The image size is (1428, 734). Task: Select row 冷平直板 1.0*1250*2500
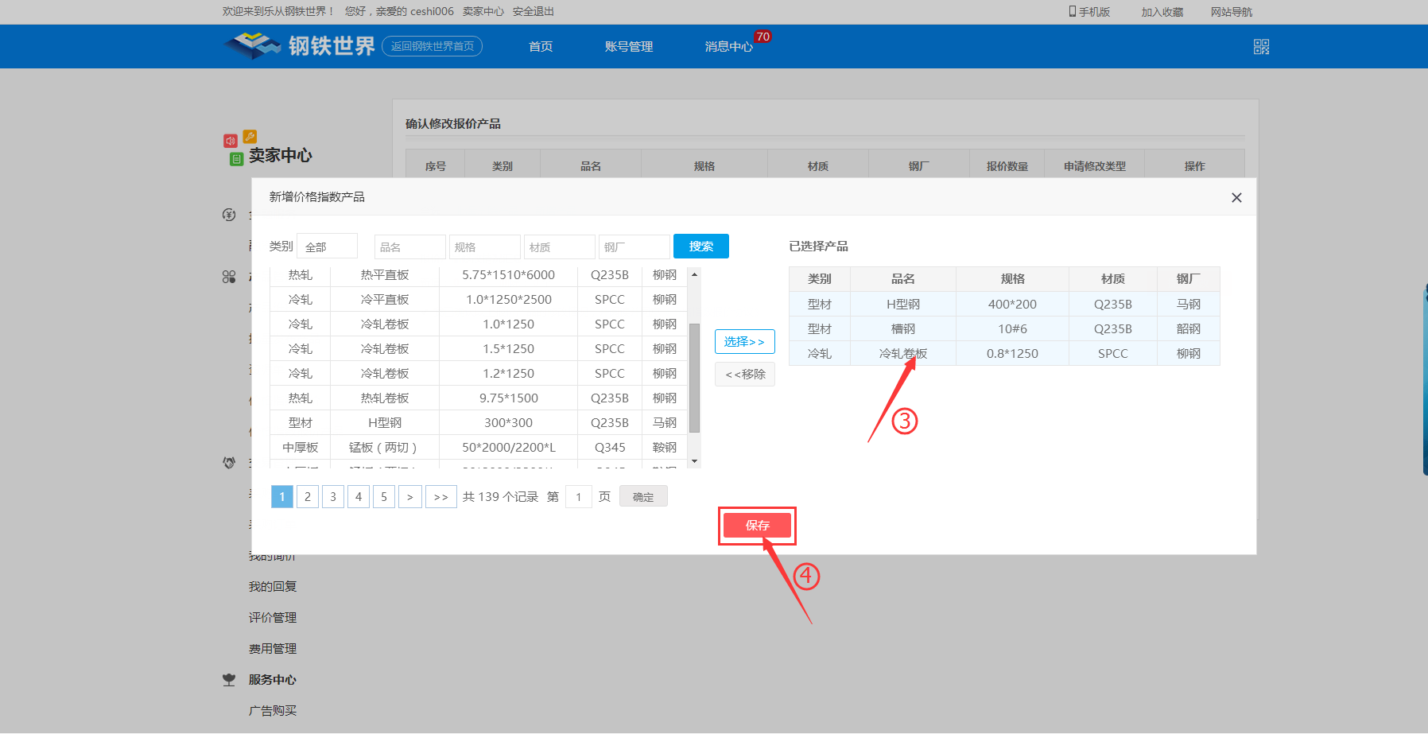[479, 300]
